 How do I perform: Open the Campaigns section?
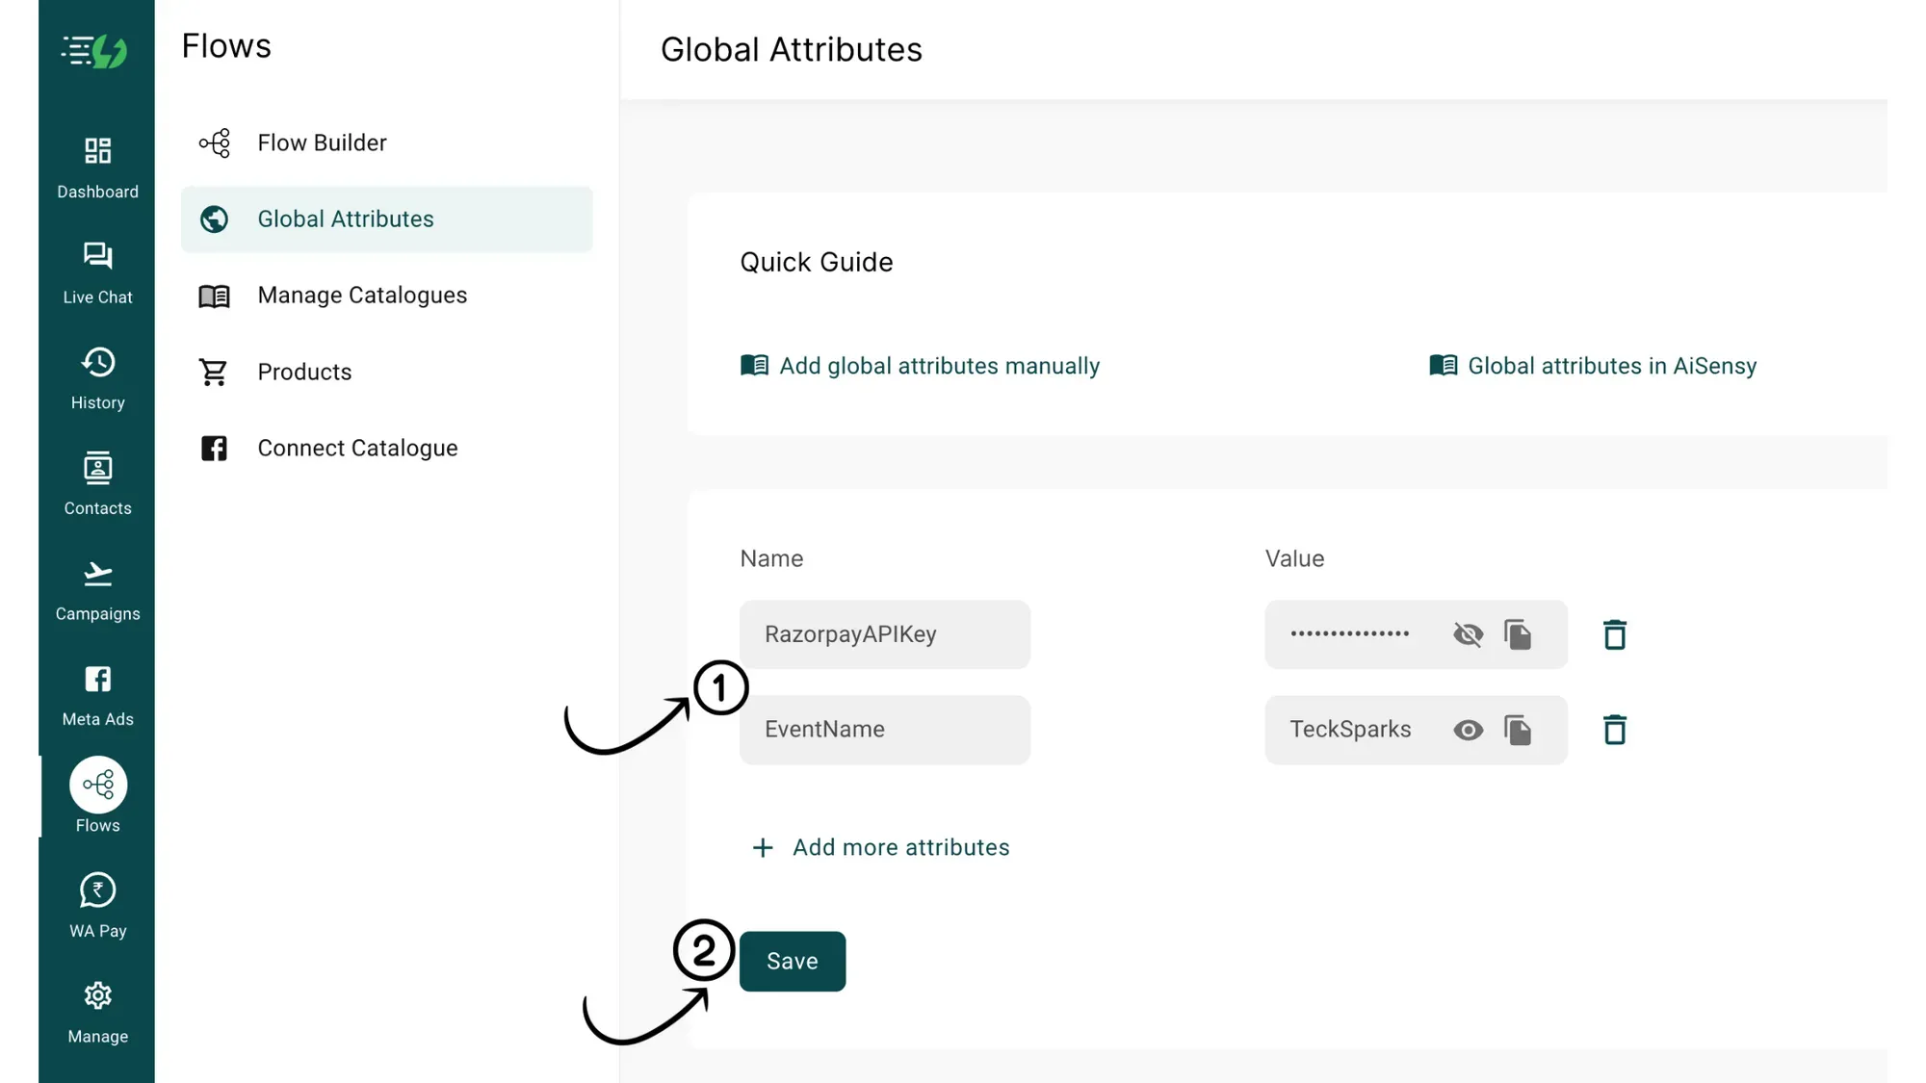pyautogui.click(x=97, y=589)
